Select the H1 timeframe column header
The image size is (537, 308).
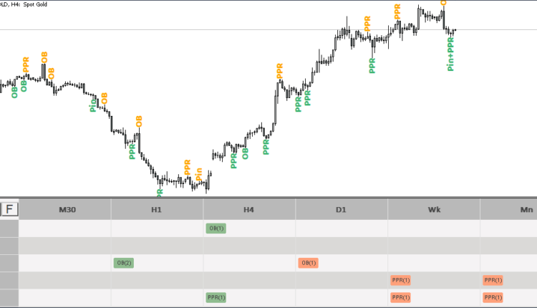click(x=157, y=209)
